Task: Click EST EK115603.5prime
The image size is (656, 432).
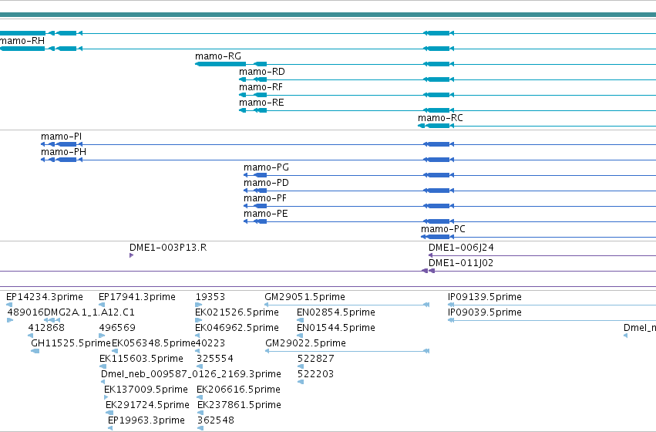Action: tap(141, 359)
